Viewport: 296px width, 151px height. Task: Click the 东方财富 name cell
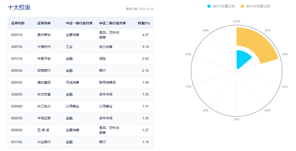coord(44,94)
